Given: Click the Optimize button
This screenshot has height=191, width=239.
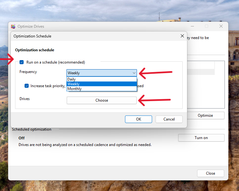Looking at the screenshot, I should pos(205,115).
